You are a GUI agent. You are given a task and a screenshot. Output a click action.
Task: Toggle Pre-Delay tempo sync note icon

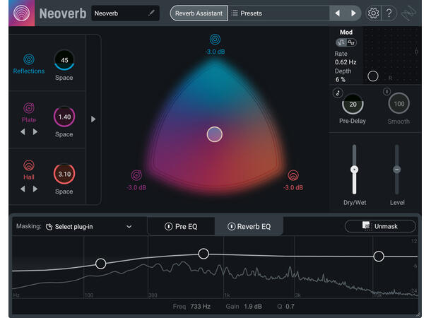point(338,93)
